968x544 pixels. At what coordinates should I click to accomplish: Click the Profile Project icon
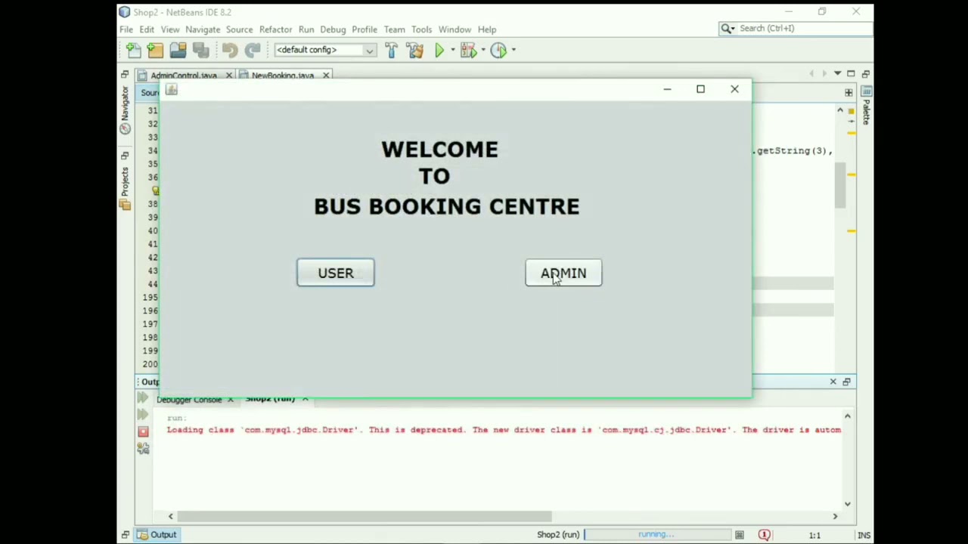[x=498, y=50]
